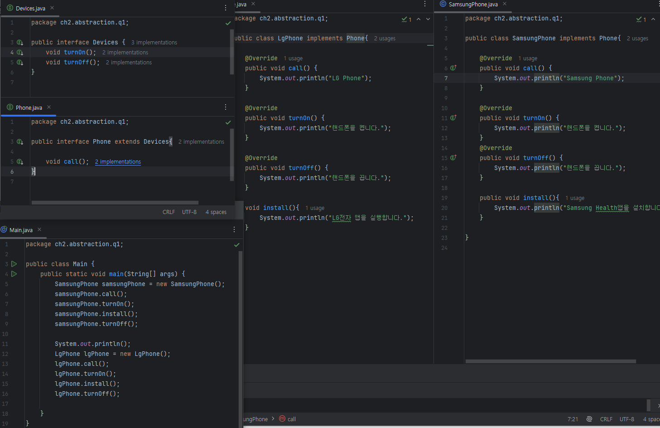Click override gutter icon beside SamsungPhone turnOff()
The image size is (660, 428).
point(453,158)
